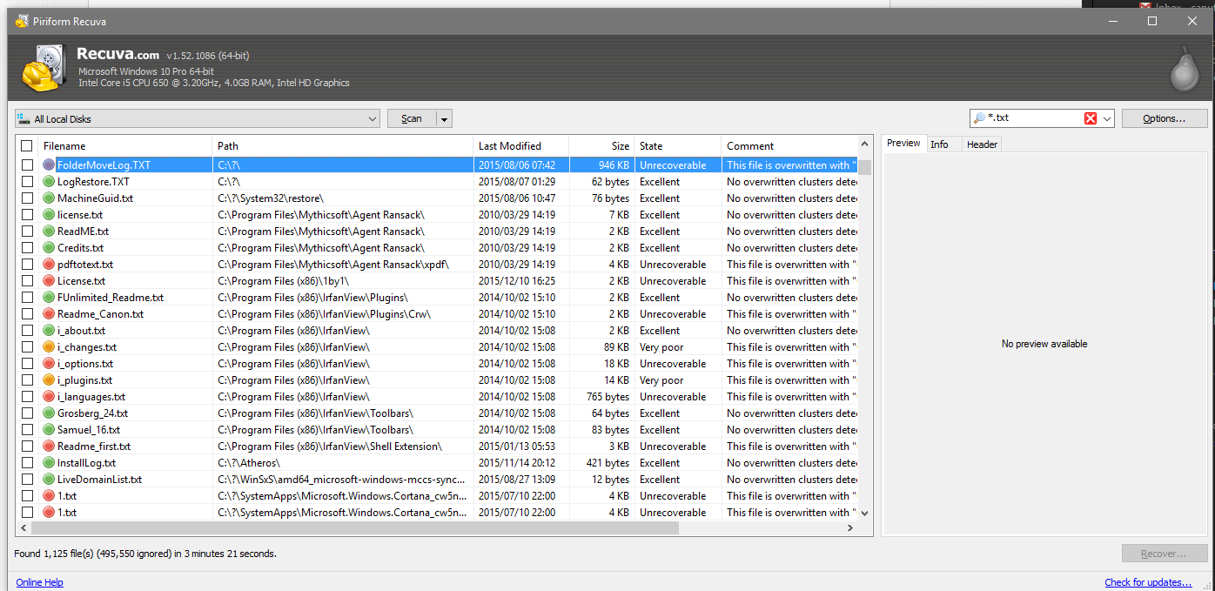Switch to the Header tab
Viewport: 1215px width, 591px height.
pyautogui.click(x=982, y=144)
